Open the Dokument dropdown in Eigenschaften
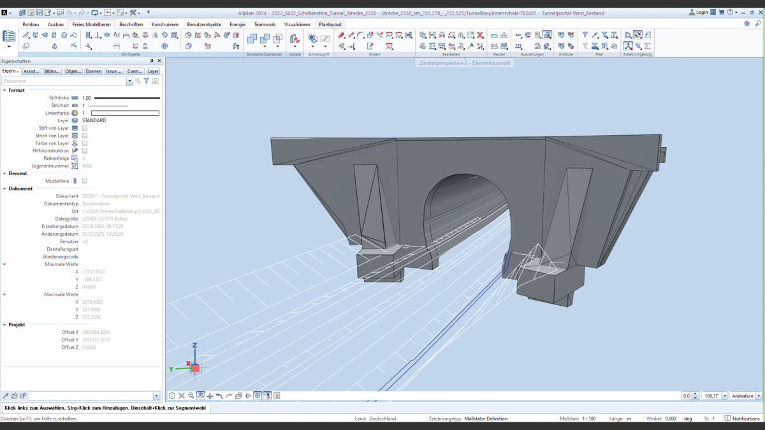 coord(129,82)
